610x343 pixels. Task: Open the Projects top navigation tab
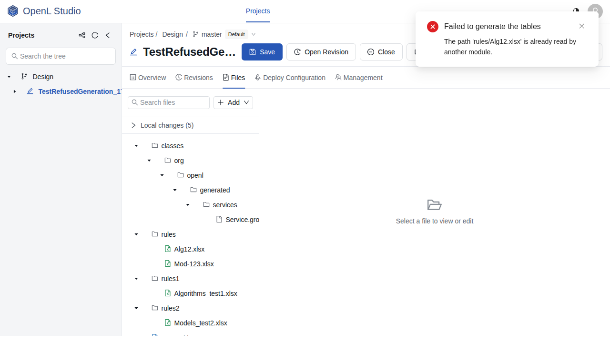click(x=258, y=11)
